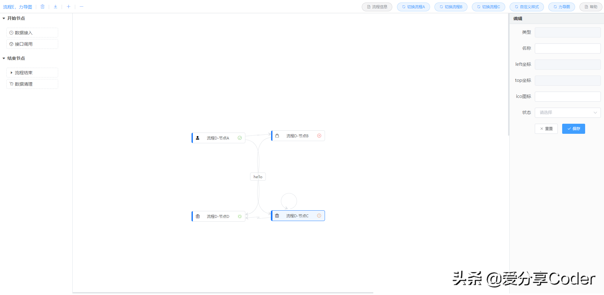This screenshot has width=604, height=295.
Task: Click the zoom-in plus icon
Action: click(68, 7)
